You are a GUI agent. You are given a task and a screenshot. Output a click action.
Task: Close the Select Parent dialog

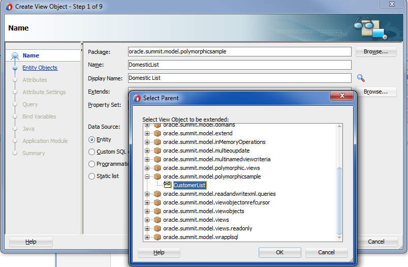(x=342, y=96)
